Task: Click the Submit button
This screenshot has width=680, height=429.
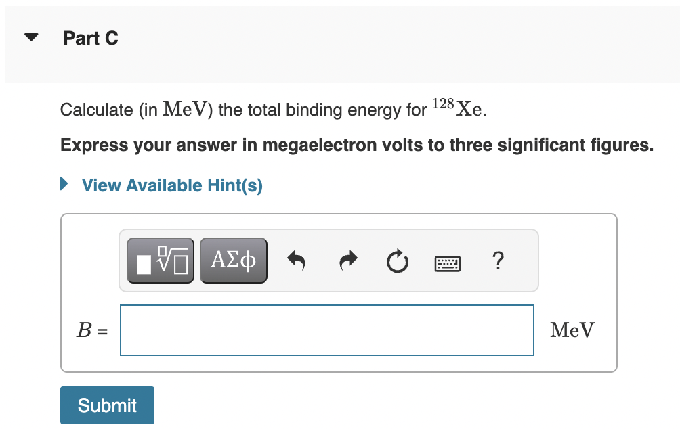Action: [107, 405]
